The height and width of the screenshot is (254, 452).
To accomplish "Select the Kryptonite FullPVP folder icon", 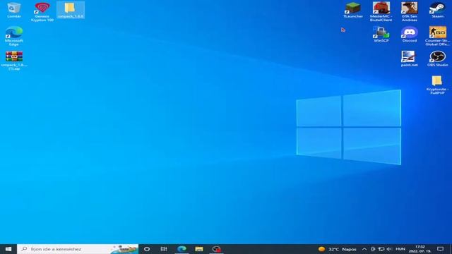I will [437, 85].
